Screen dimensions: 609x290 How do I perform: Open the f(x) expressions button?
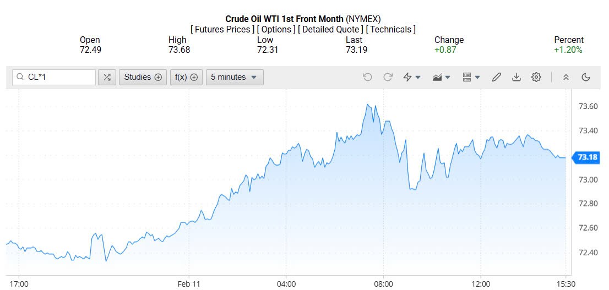tap(186, 77)
